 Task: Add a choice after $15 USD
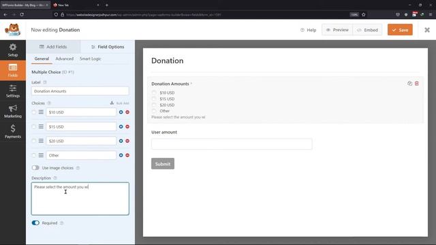121,127
